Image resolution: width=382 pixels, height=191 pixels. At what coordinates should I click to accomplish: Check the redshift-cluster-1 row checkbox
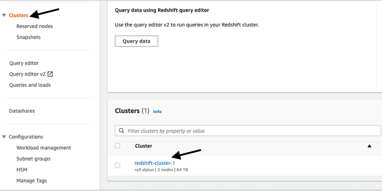coord(117,165)
